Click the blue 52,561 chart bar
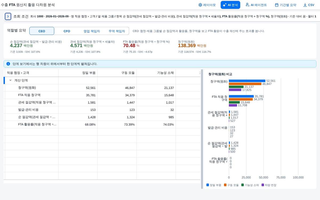The height and width of the screenshot is (200, 320). pyautogui.click(x=247, y=81)
